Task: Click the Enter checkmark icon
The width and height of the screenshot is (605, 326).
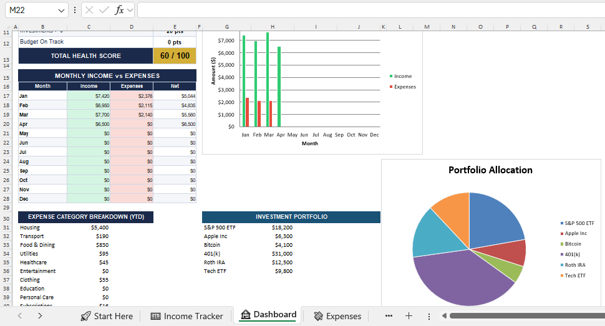Action: [104, 10]
